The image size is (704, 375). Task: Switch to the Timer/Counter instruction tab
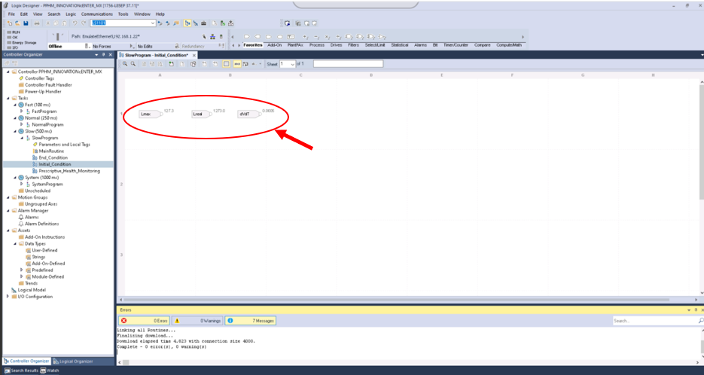click(x=456, y=45)
